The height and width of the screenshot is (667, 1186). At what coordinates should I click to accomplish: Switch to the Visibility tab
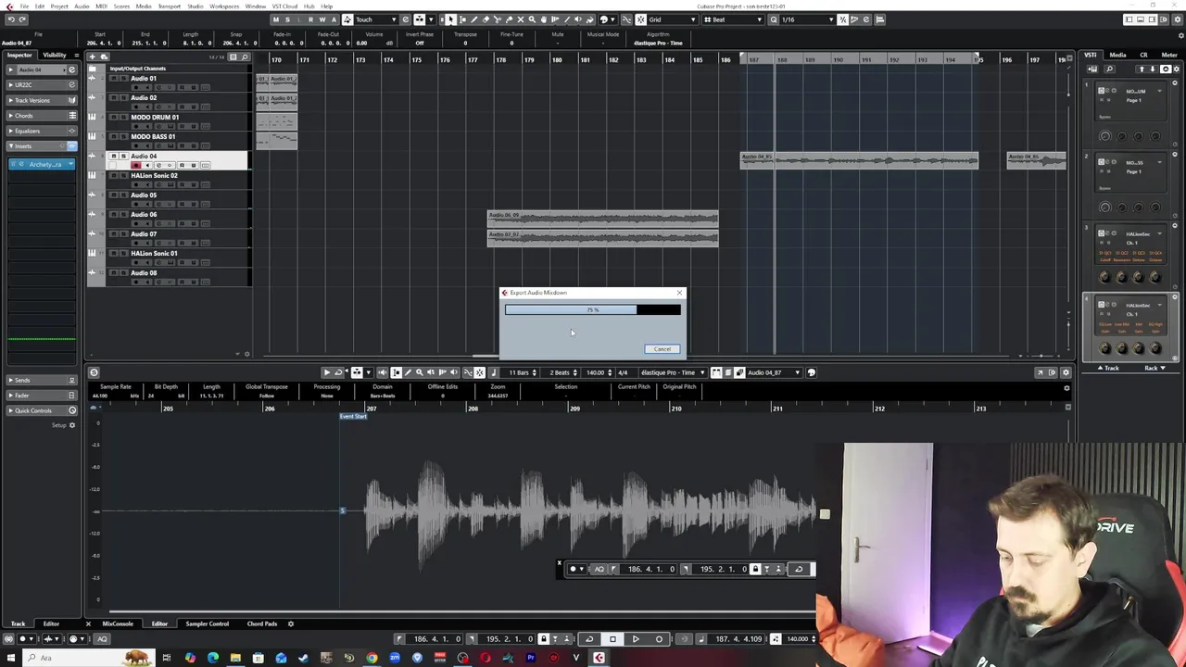pos(55,55)
